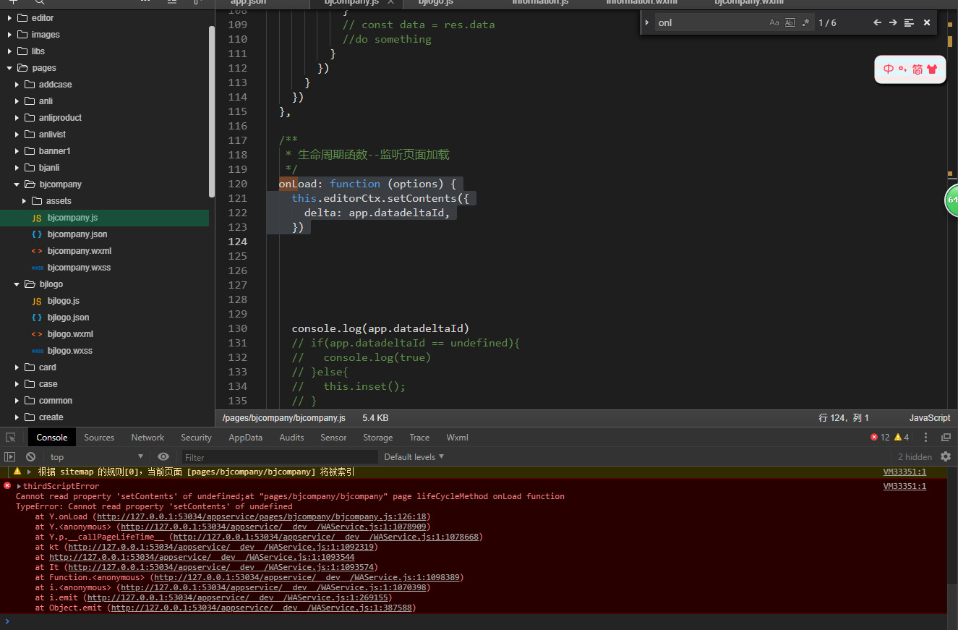Go to next search match arrow
The width and height of the screenshot is (958, 630).
(893, 22)
